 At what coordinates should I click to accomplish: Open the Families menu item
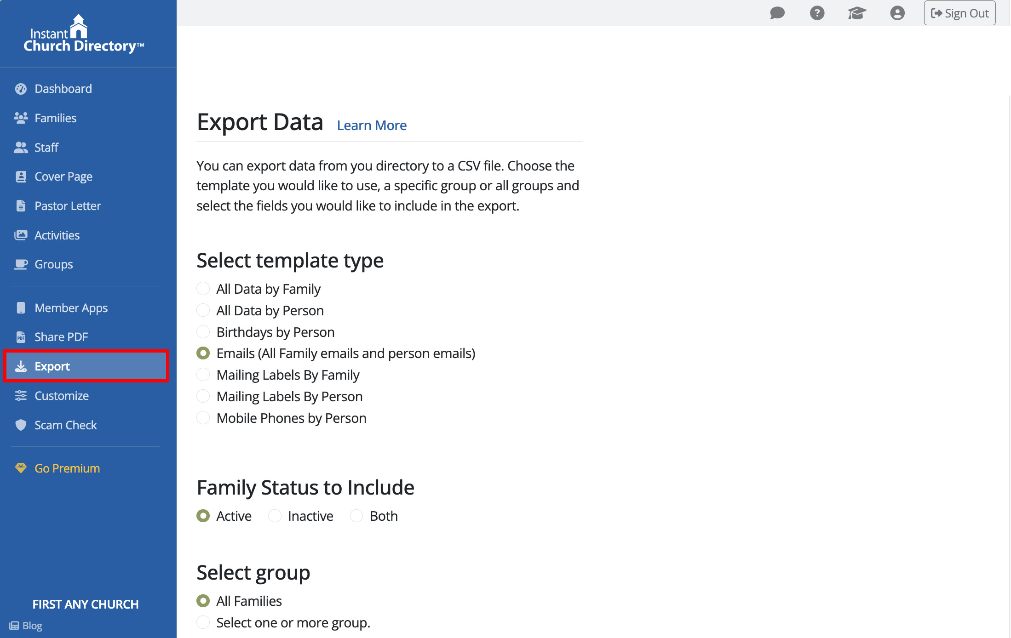[x=55, y=118]
